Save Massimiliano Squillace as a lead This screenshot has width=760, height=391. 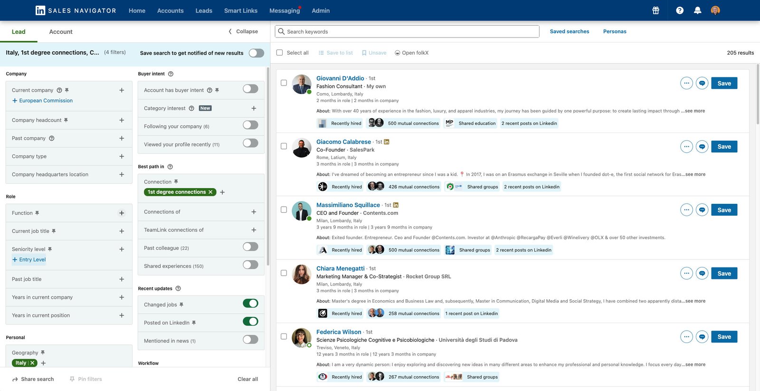(724, 210)
